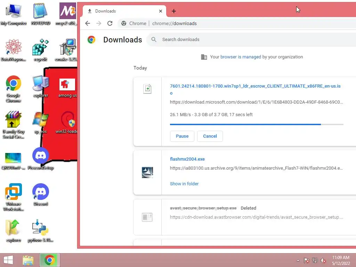Select the Downloads tab

click(124, 11)
